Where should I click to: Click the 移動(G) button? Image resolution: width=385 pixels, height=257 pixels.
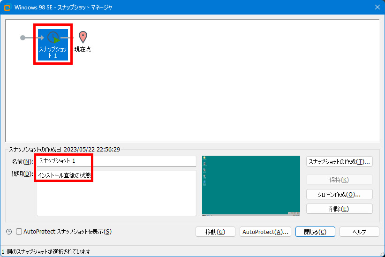215,232
